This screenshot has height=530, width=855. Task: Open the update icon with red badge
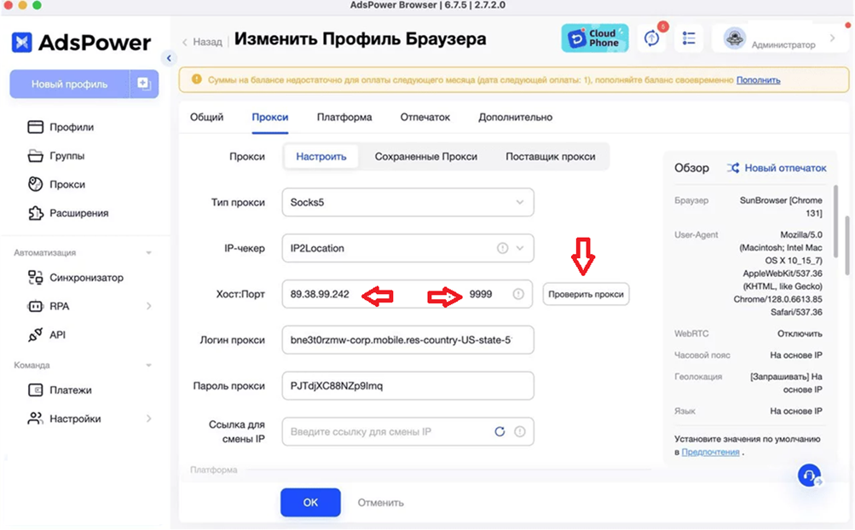(x=651, y=38)
